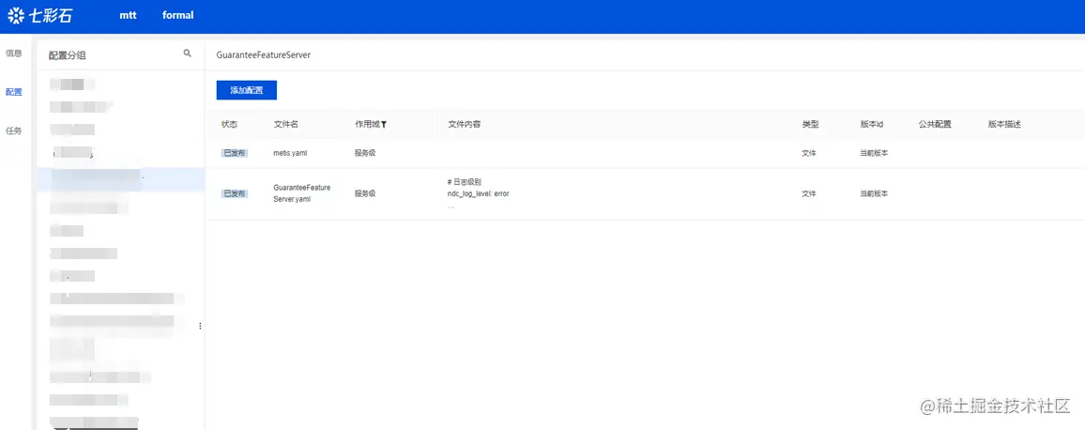Image resolution: width=1085 pixels, height=430 pixels.
Task: Click 服务级 in GuaranteeFeatureServer.yaml row
Action: pos(365,194)
